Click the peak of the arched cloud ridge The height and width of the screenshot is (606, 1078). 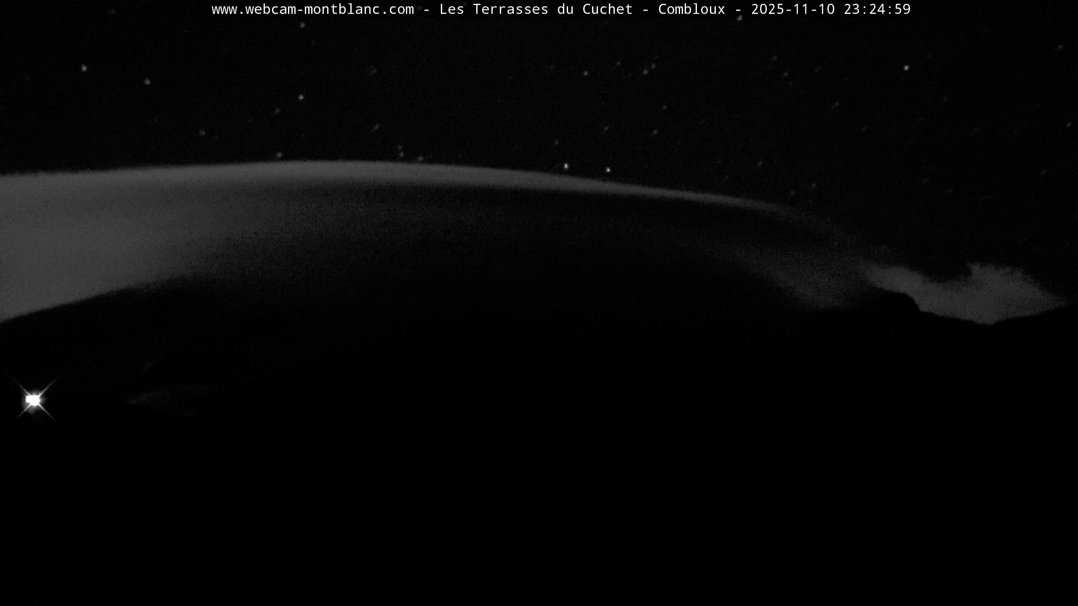[337, 165]
